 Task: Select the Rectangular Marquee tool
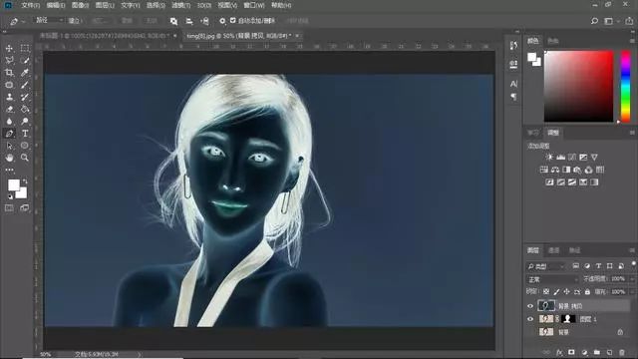[x=25, y=49]
